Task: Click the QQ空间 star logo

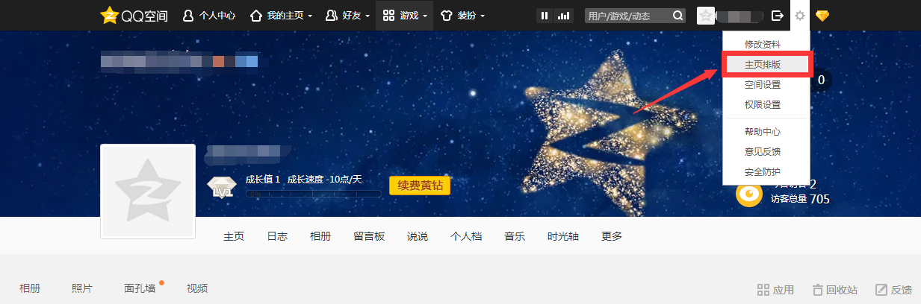Action: pyautogui.click(x=110, y=15)
